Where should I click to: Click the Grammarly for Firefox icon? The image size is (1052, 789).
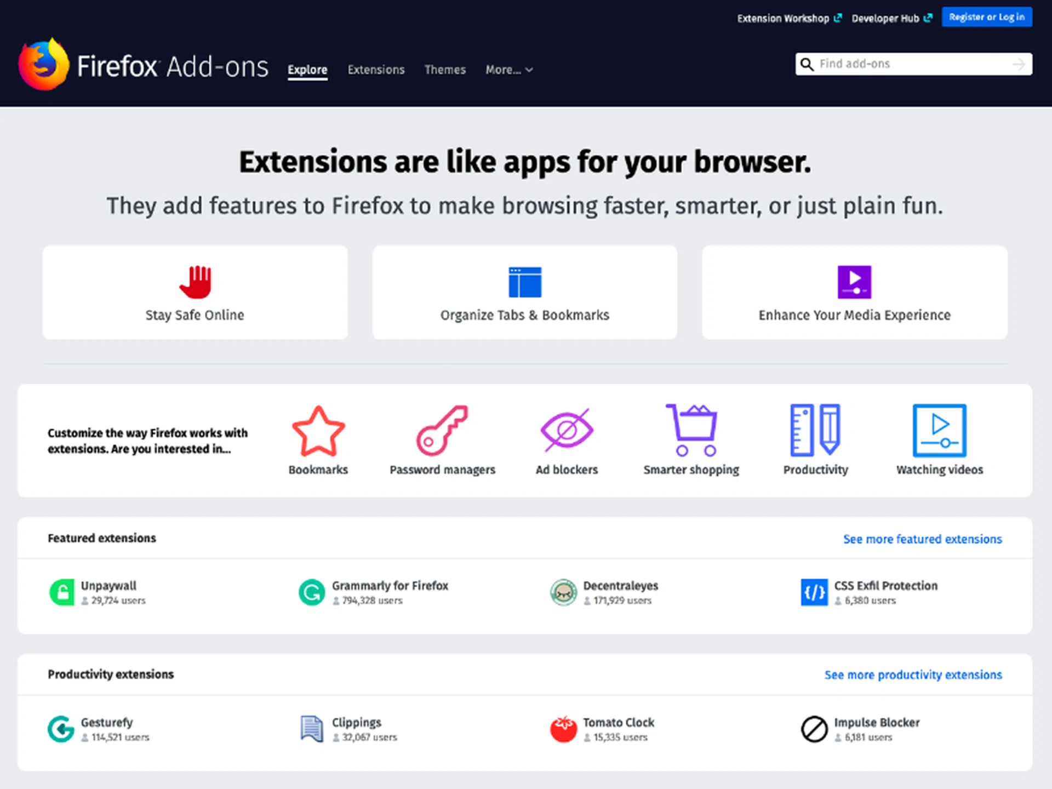(312, 592)
